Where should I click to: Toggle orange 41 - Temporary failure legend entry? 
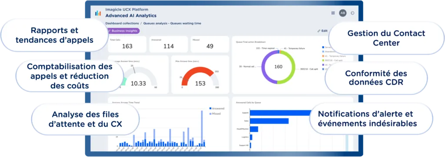pyautogui.click(x=334, y=56)
